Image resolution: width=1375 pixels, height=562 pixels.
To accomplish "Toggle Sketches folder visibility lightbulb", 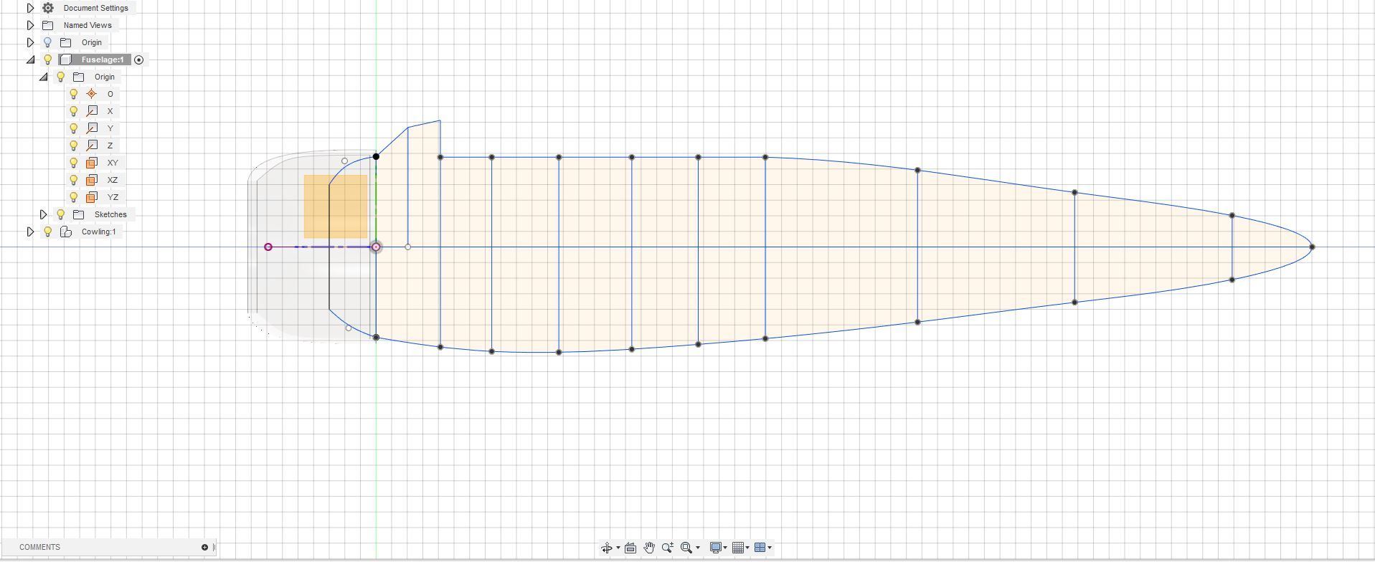I will point(61,214).
